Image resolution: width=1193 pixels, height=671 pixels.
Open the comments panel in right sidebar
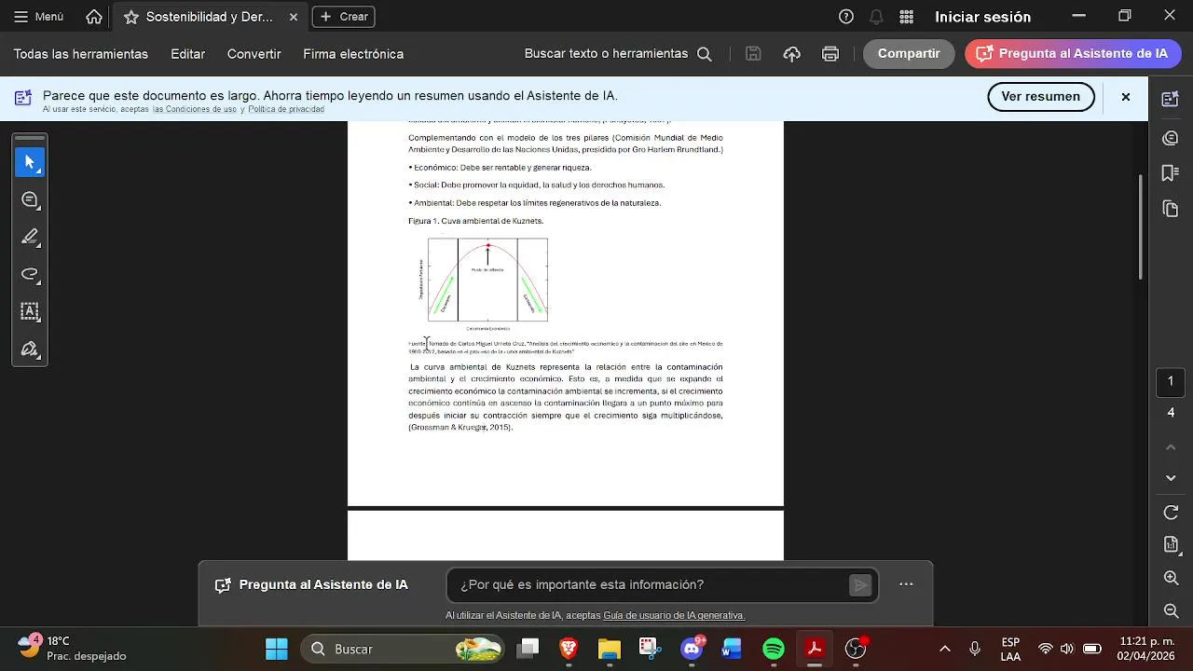1171,138
